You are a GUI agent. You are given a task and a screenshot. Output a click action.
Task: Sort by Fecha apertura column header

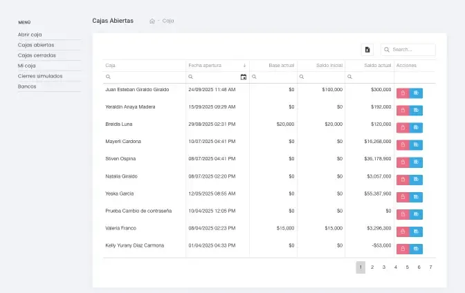click(205, 65)
